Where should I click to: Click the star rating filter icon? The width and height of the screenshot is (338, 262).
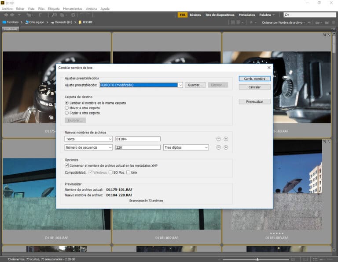tap(251, 22)
